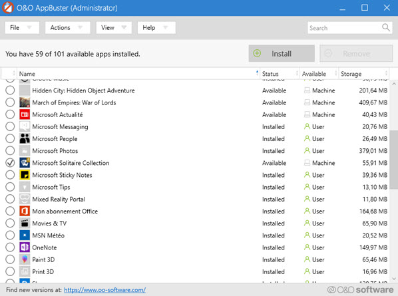Select the March of Empires checkbox
The image size is (398, 296).
point(10,102)
